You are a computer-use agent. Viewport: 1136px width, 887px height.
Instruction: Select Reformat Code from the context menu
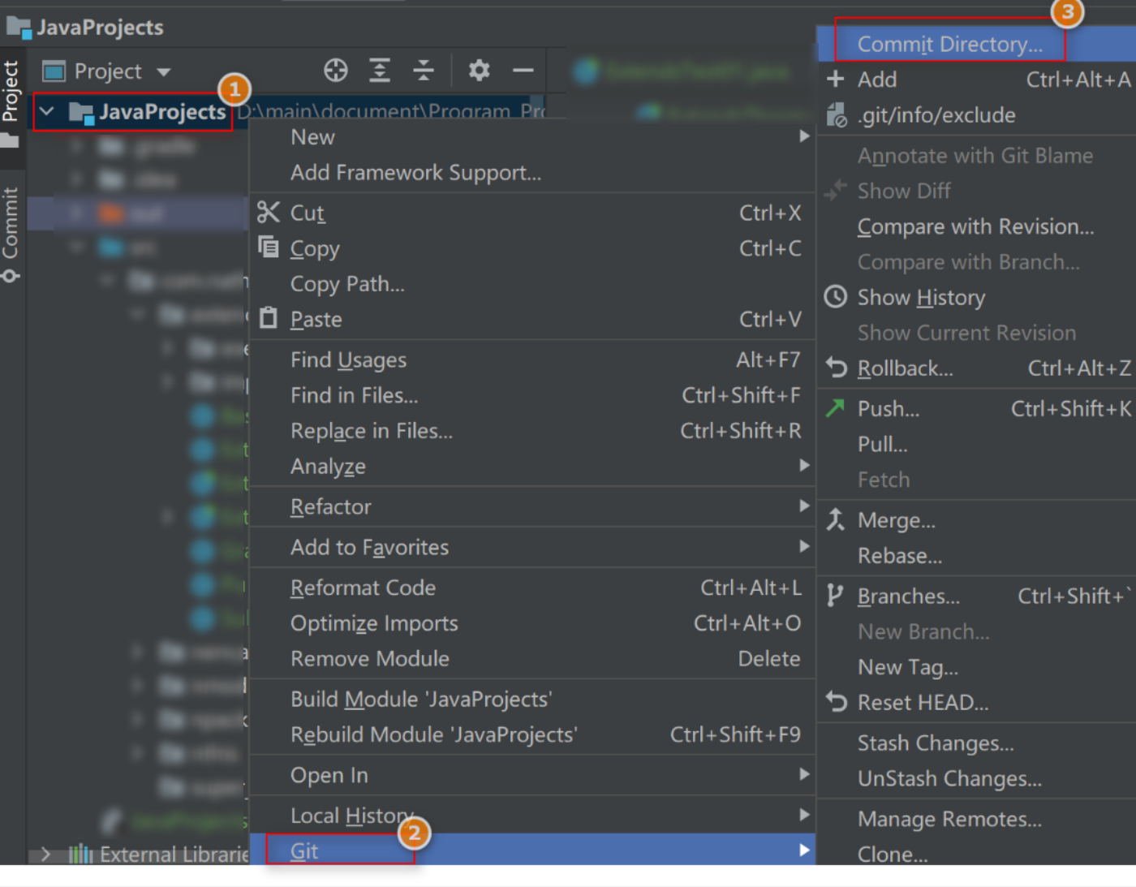coord(363,587)
